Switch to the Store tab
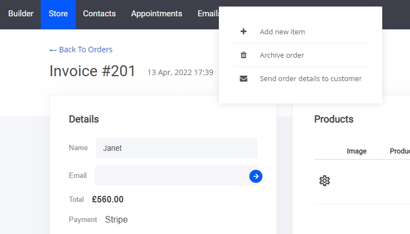This screenshot has width=410, height=234. (58, 14)
